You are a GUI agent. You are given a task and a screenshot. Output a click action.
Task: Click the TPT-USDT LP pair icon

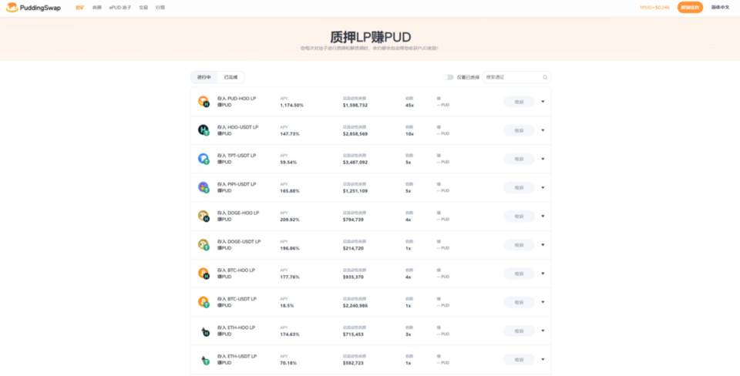tap(203, 159)
